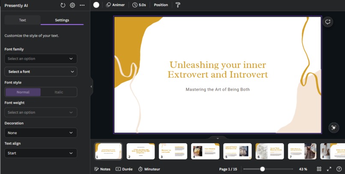Click the Durée button
345x174 pixels.
point(124,169)
